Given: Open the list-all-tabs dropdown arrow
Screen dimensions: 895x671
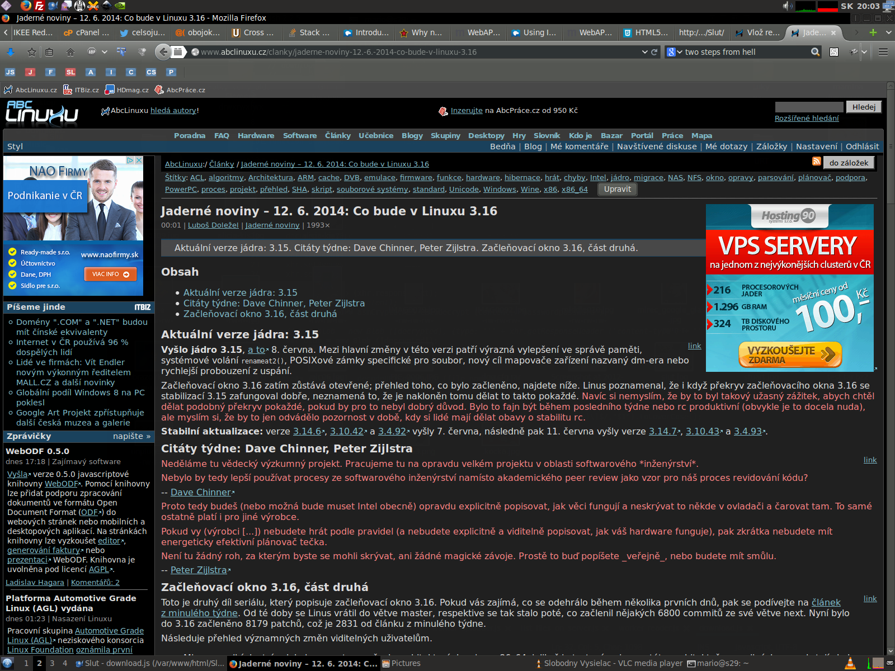Looking at the screenshot, I should click(x=889, y=32).
